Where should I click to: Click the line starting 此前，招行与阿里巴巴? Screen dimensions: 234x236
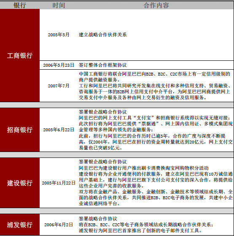(152, 136)
